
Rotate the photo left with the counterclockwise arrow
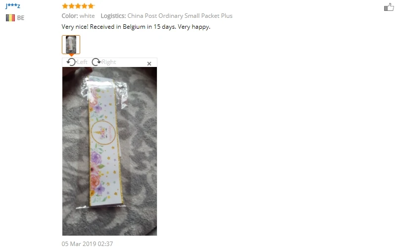[71, 62]
